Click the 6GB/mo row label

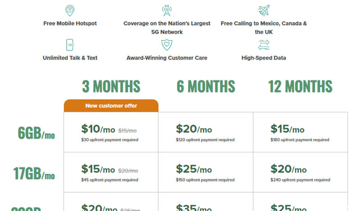(x=36, y=133)
